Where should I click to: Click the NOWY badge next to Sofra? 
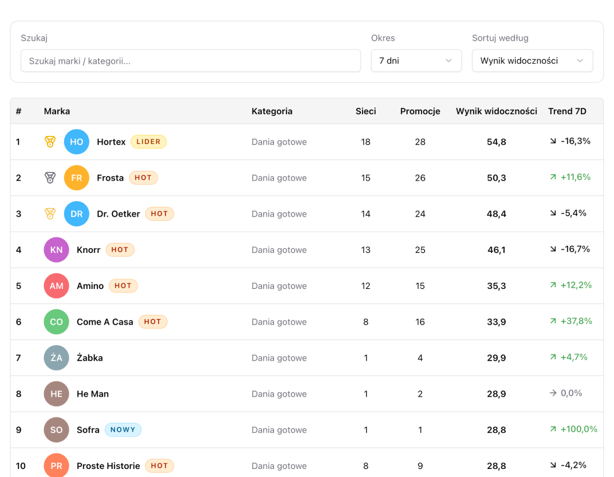pos(123,430)
